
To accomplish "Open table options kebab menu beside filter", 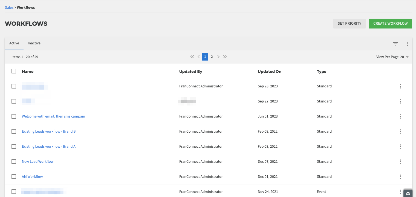I will [407, 44].
